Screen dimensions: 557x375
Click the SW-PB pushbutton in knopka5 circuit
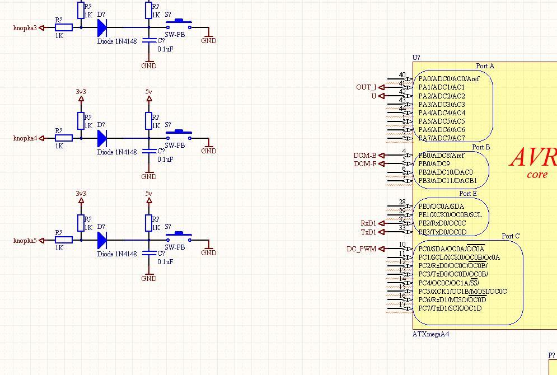tap(179, 236)
